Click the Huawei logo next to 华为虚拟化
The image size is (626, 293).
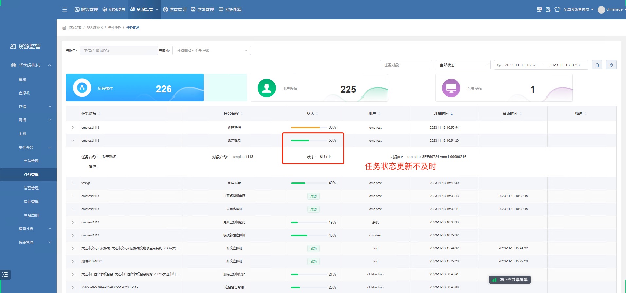coord(13,65)
